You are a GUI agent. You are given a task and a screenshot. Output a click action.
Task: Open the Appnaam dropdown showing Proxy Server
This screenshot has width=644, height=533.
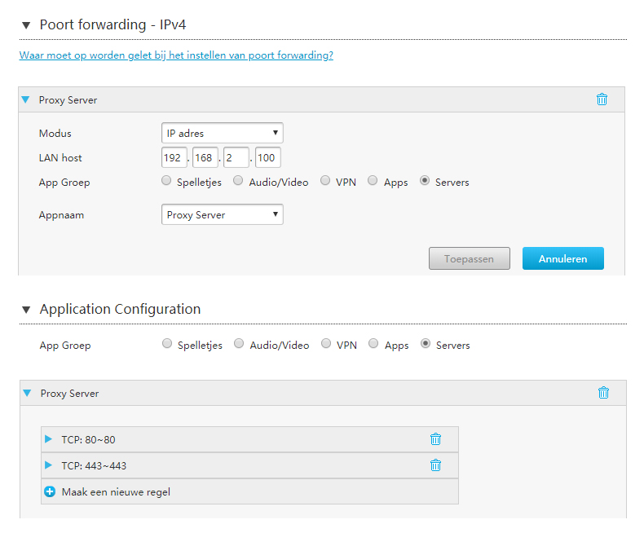click(x=223, y=214)
